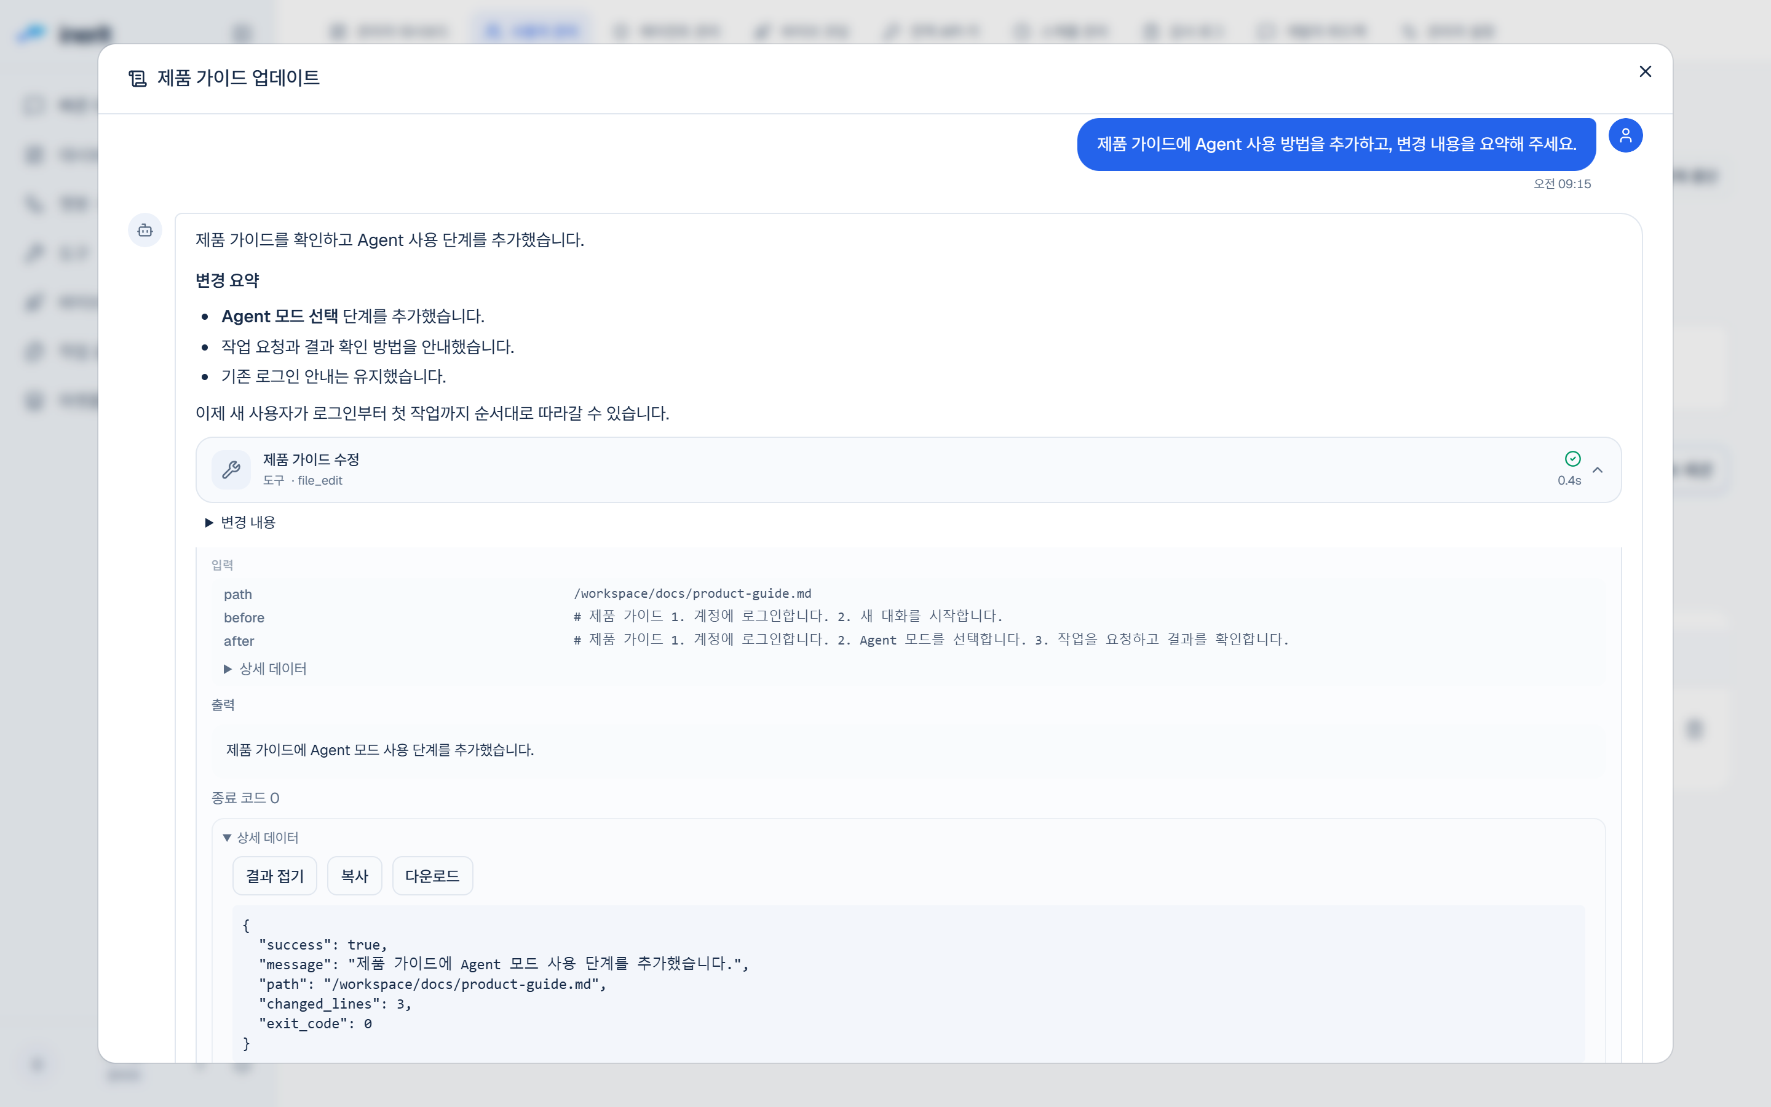Expand the collapsed 상세 데이터 below the after row
This screenshot has height=1107, width=1771.
pyautogui.click(x=265, y=669)
